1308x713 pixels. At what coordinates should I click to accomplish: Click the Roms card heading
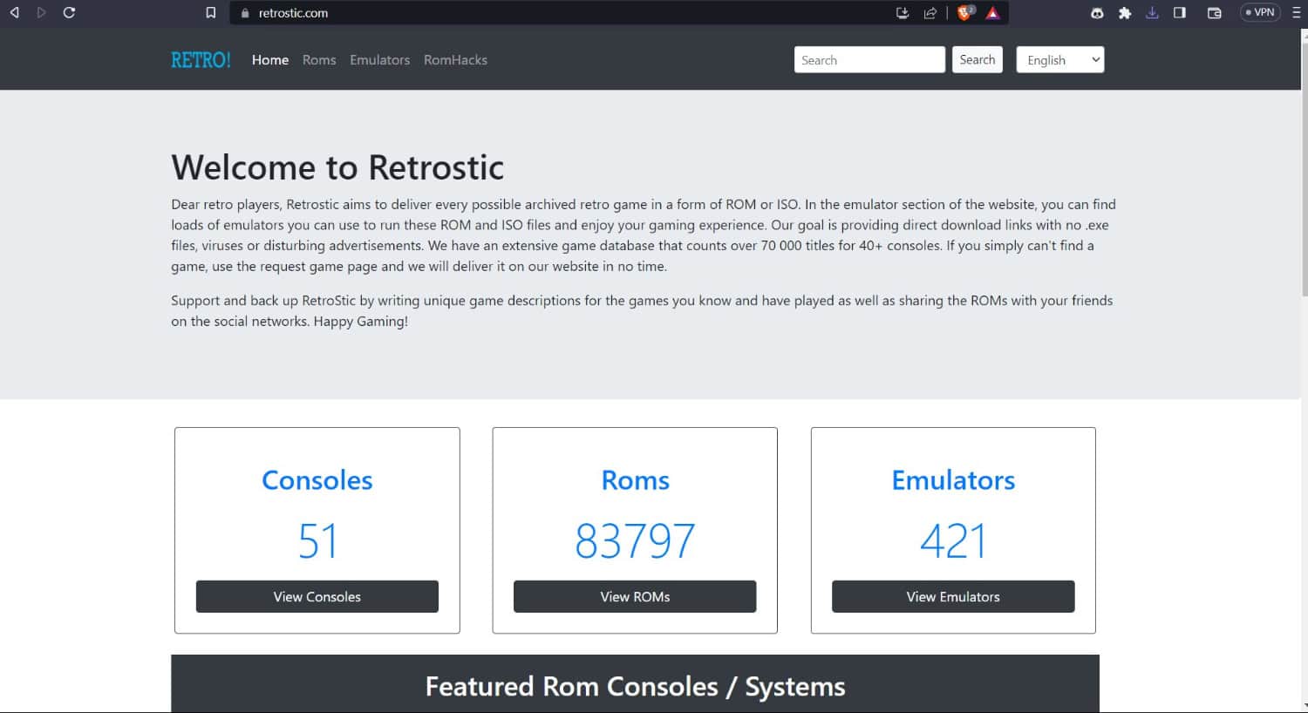(x=636, y=480)
